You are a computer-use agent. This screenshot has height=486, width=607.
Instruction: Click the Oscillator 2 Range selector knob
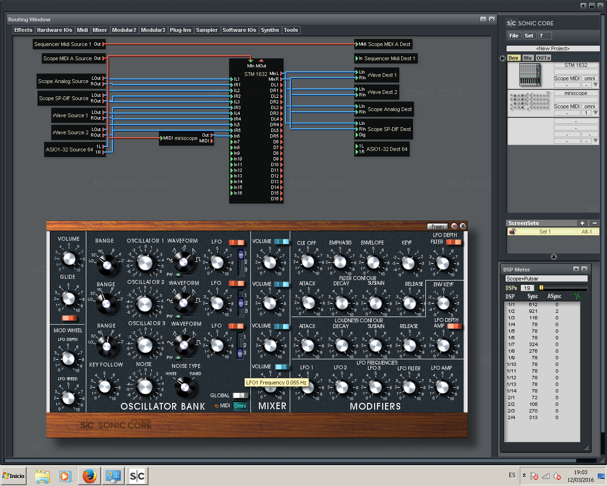pos(106,303)
